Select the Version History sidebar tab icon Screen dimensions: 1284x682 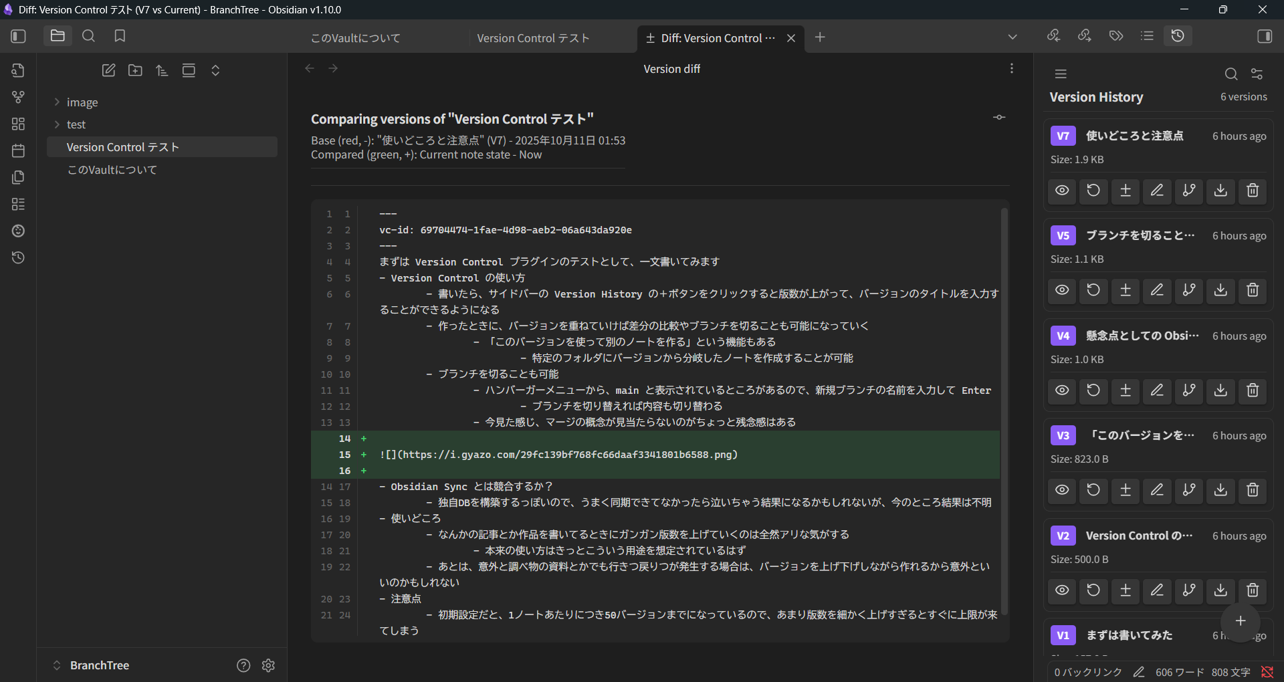tap(1178, 36)
